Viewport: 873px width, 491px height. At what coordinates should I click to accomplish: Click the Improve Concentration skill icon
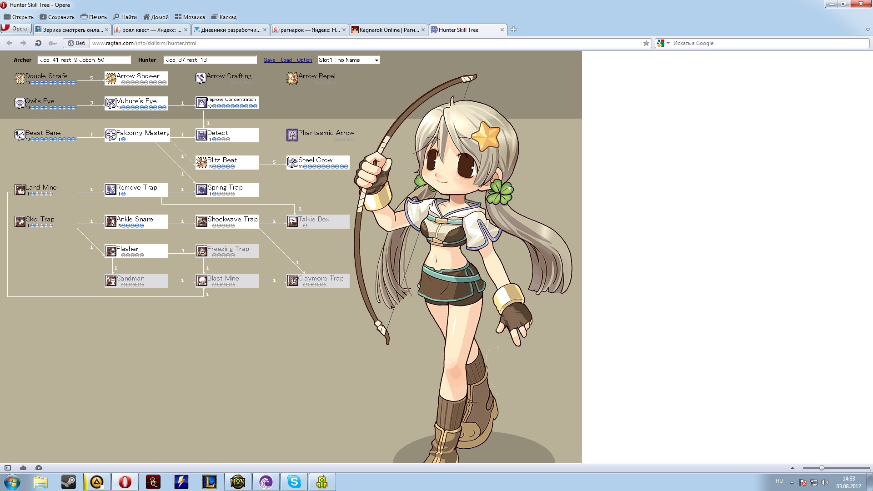pyautogui.click(x=201, y=103)
